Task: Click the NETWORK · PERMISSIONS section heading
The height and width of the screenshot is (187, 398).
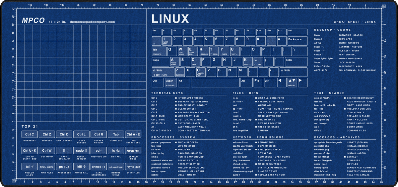Action: click(x=258, y=137)
